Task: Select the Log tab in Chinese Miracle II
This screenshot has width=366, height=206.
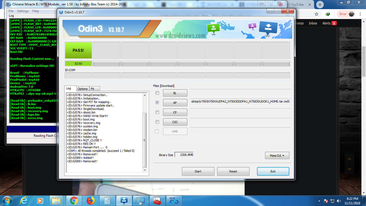Action: (11, 16)
